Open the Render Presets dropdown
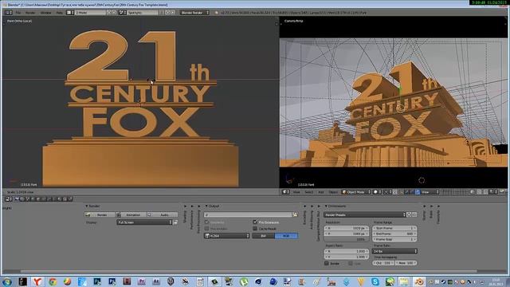The image size is (510, 287). [365, 214]
